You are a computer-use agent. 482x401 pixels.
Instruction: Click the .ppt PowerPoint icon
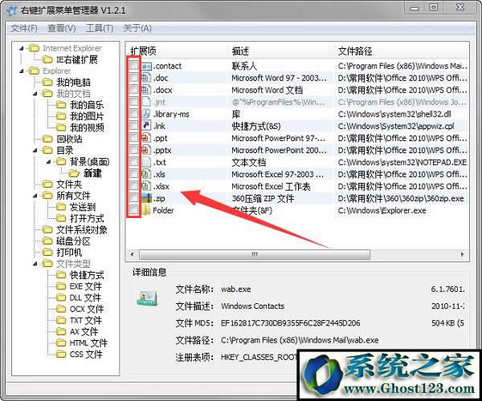coord(145,138)
